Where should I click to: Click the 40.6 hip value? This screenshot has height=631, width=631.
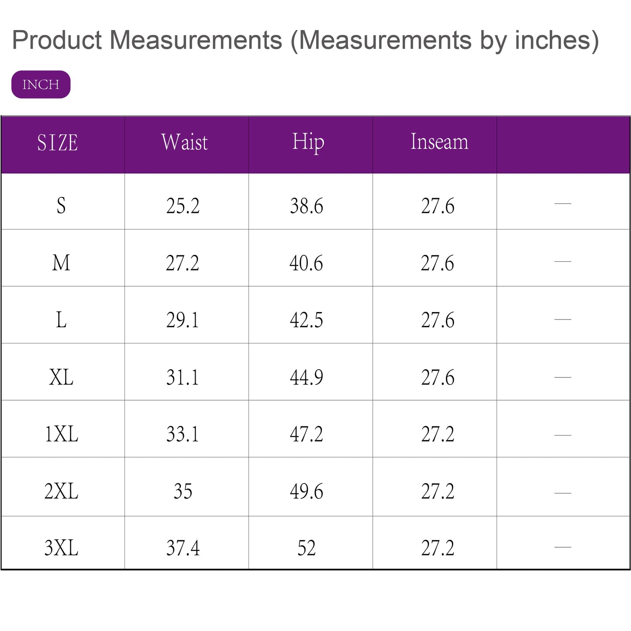307,263
